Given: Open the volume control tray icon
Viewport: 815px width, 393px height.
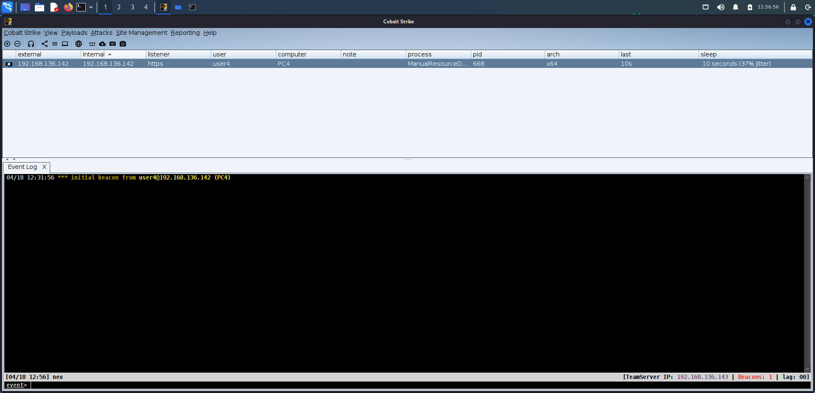Looking at the screenshot, I should click(721, 7).
